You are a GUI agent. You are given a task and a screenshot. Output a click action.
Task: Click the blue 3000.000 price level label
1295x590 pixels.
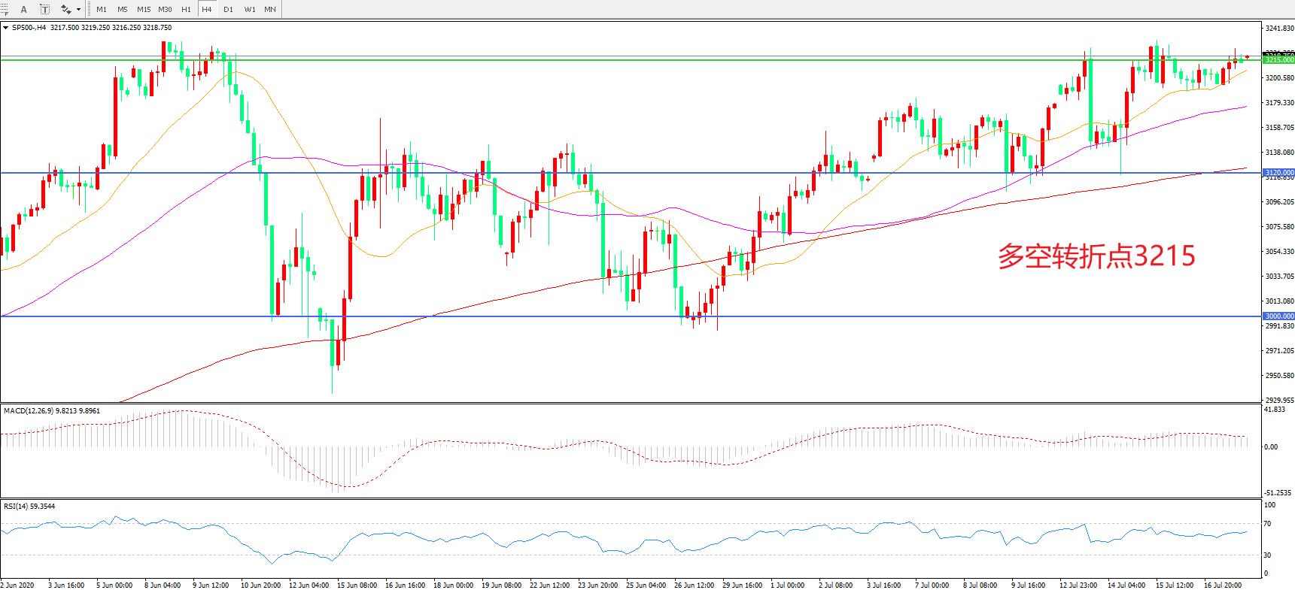(1278, 316)
